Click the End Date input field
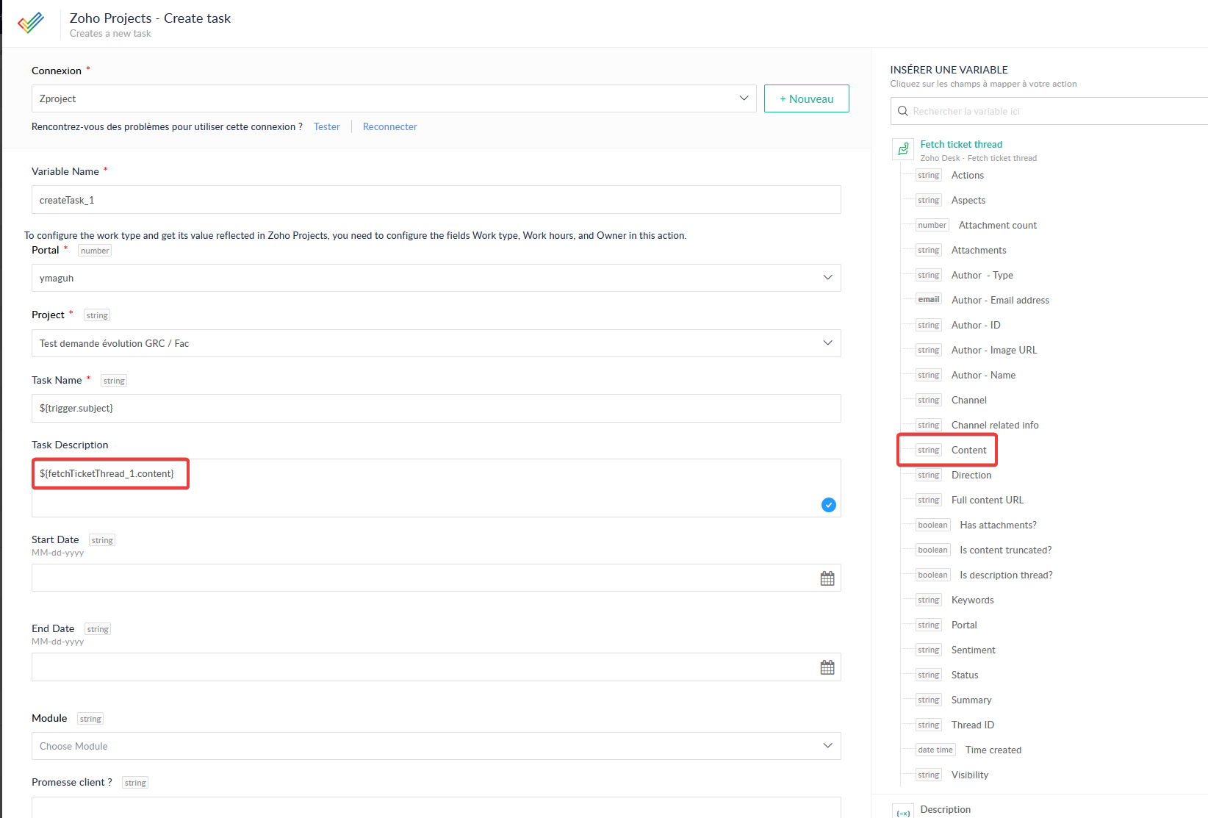Viewport: 1208px width, 818px height. (436, 667)
